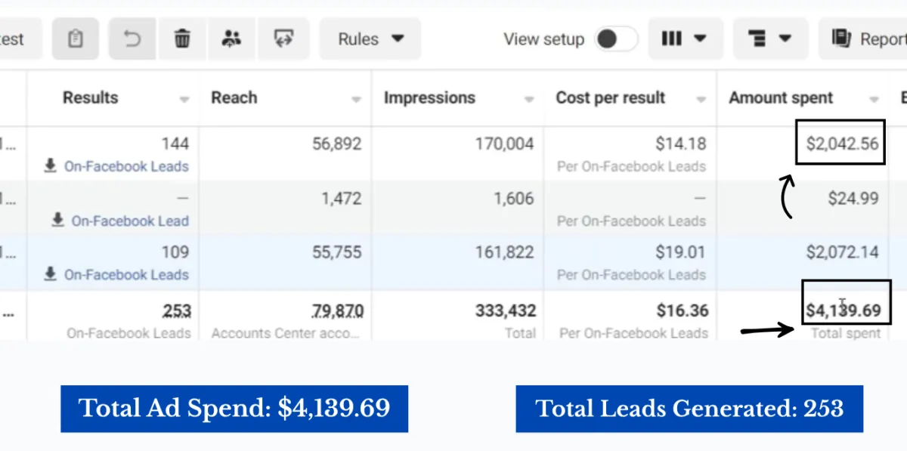This screenshot has height=451, width=907.
Task: Click the Cost per result column arrow
Action: tap(701, 100)
